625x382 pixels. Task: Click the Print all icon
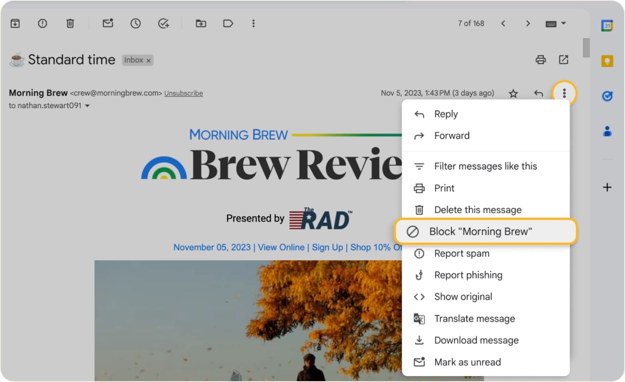[541, 60]
